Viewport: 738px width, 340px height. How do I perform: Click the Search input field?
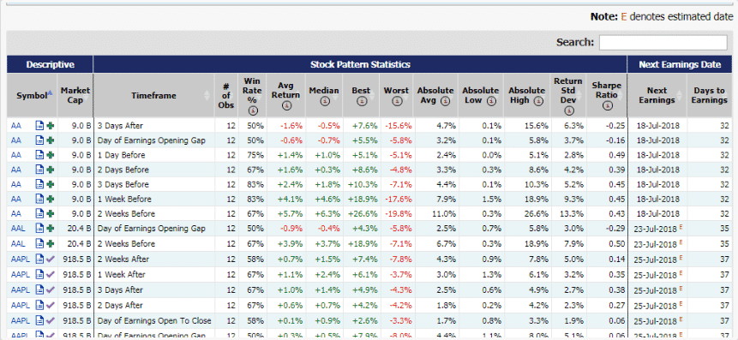click(x=663, y=42)
